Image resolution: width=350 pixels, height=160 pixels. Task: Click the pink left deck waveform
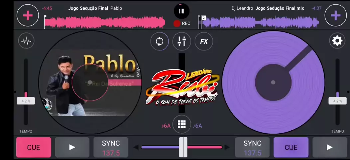pos(104,22)
